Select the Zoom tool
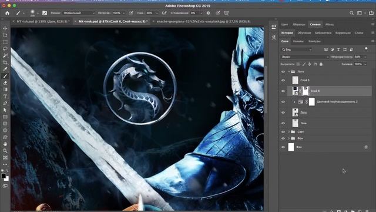The image size is (376, 212). tap(5, 151)
